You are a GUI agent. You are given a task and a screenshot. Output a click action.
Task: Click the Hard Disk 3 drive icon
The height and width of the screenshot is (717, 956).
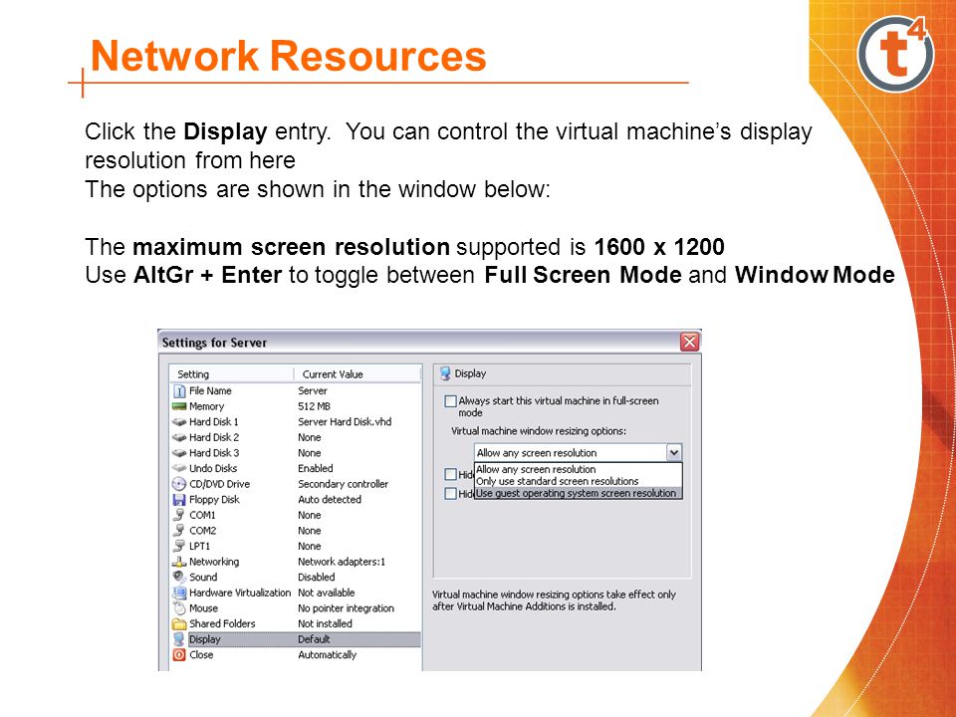tap(179, 453)
